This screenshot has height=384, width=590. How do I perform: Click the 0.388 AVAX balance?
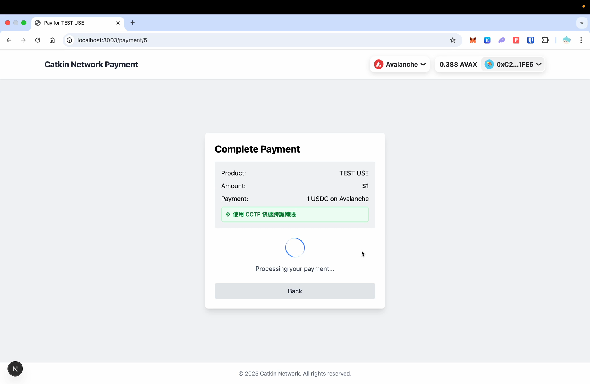pyautogui.click(x=458, y=64)
